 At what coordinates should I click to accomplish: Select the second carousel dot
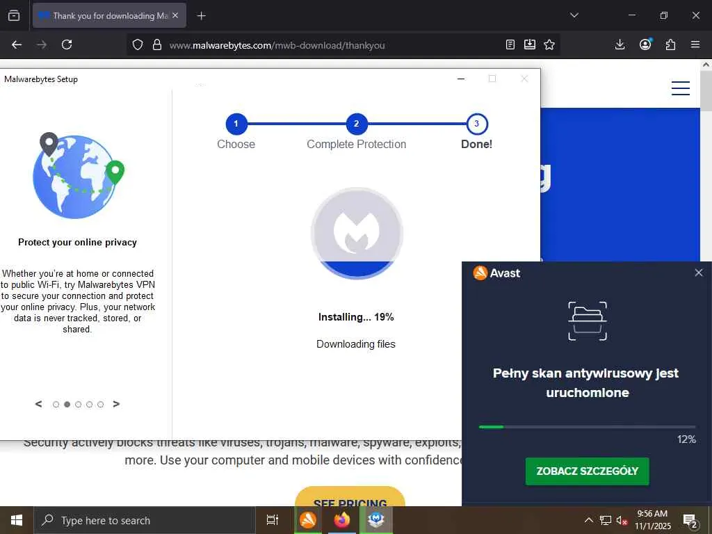[67, 404]
